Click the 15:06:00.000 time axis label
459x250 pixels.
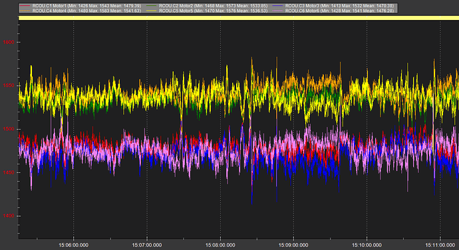[73, 245]
